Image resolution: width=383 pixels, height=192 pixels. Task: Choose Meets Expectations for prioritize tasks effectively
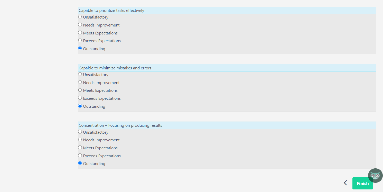coord(80,33)
